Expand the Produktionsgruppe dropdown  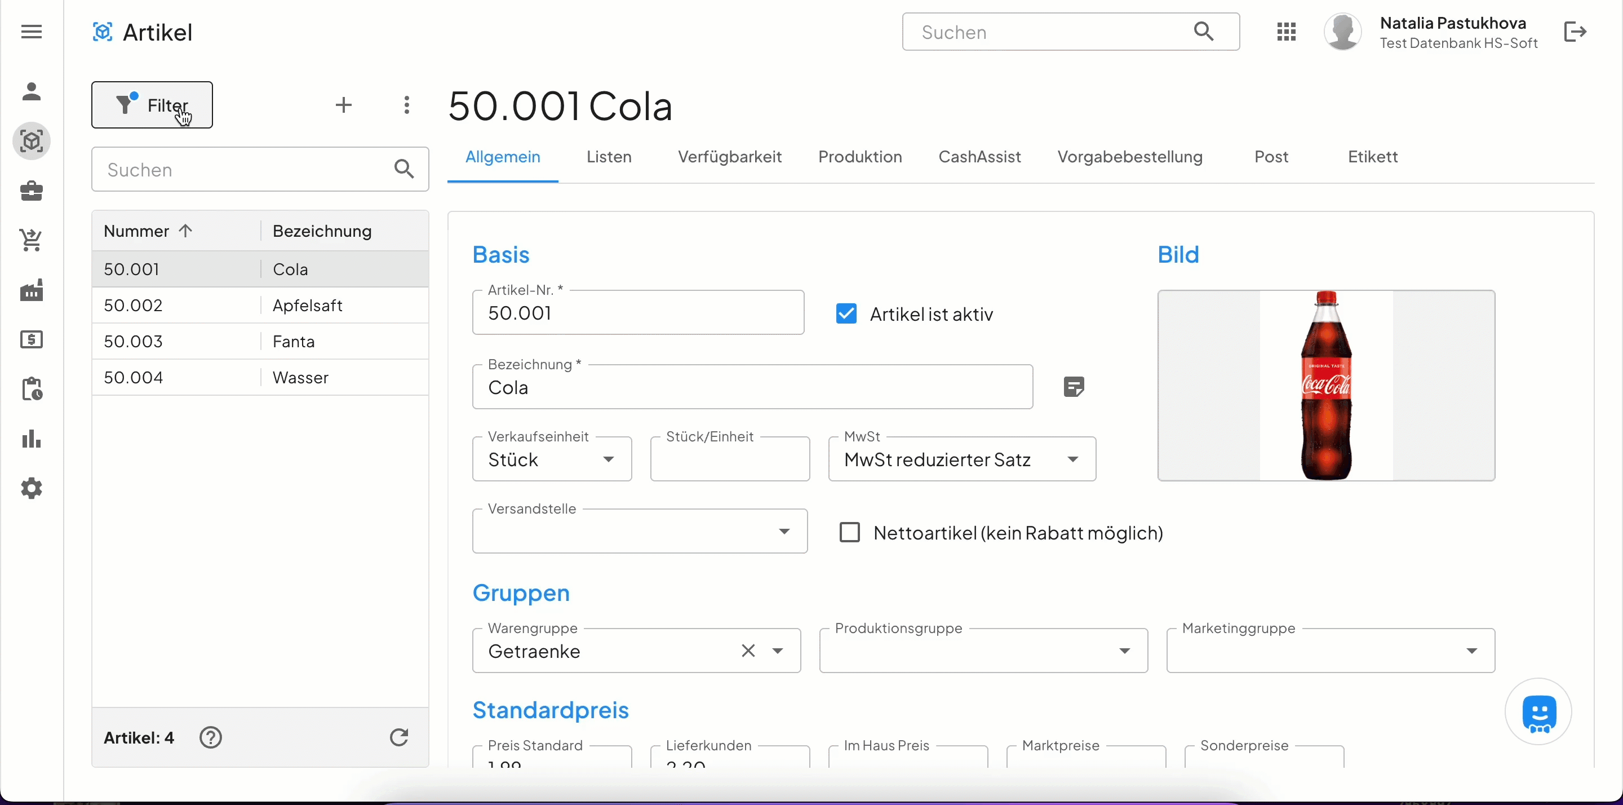1125,651
